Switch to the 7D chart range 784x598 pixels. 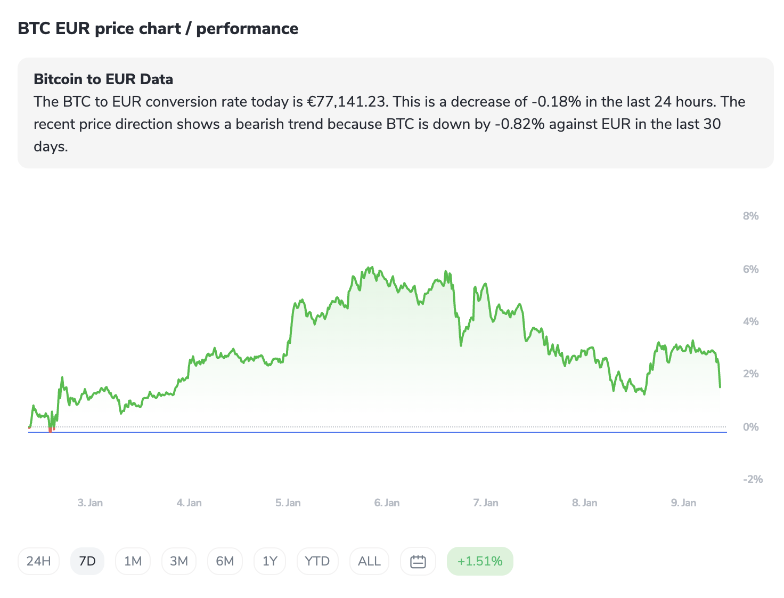pos(87,561)
